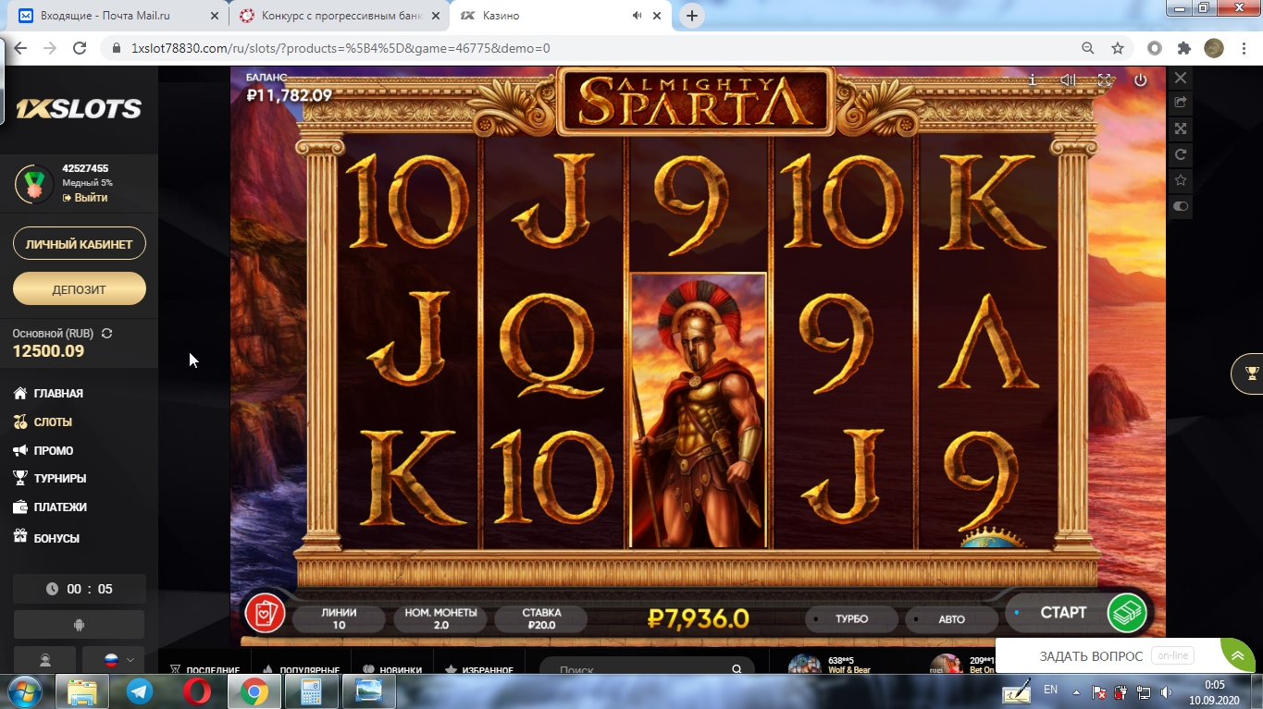Add game to favorites star icon
1263x709 pixels.
[x=1180, y=180]
